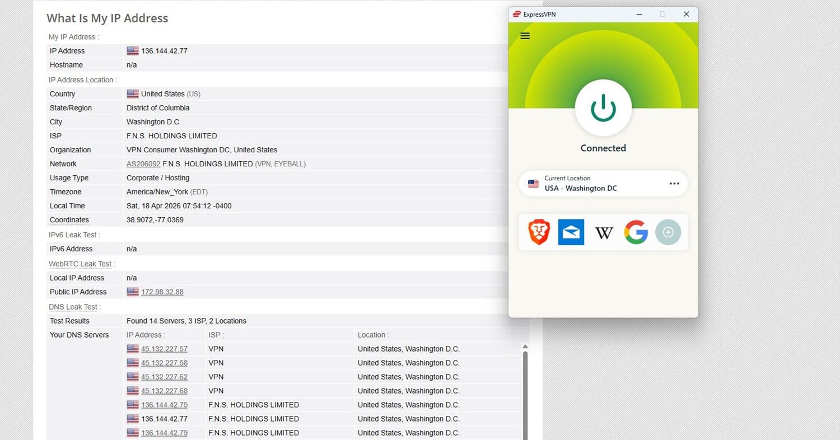Click DNS row 136.144.42.77 address text
The height and width of the screenshot is (440, 840).
tap(164, 419)
